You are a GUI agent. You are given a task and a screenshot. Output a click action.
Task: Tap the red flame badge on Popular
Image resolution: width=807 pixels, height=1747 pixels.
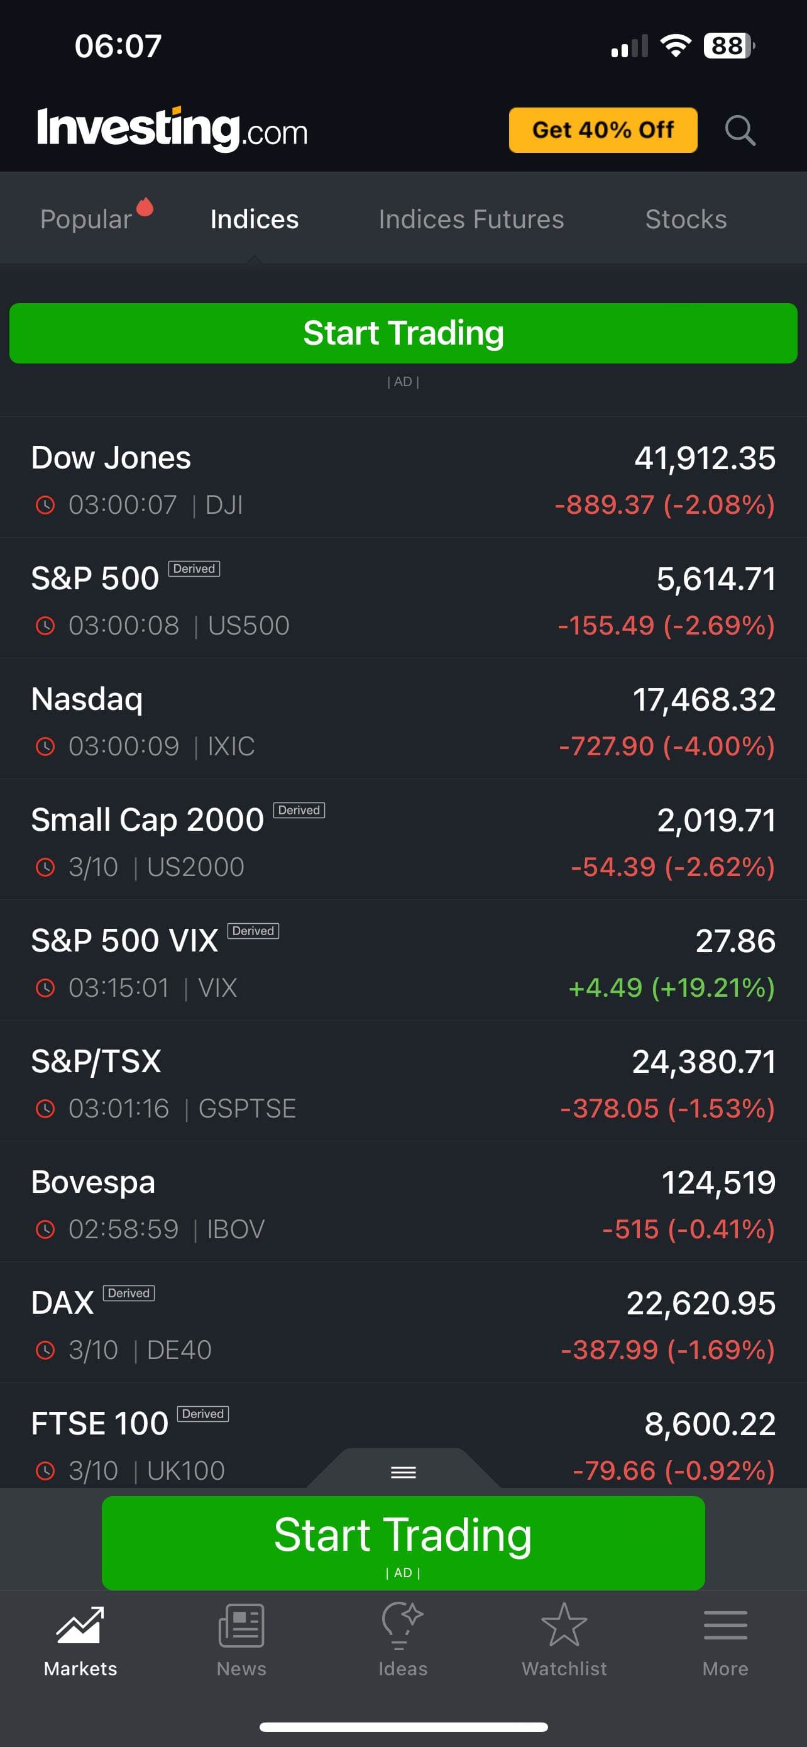[145, 206]
